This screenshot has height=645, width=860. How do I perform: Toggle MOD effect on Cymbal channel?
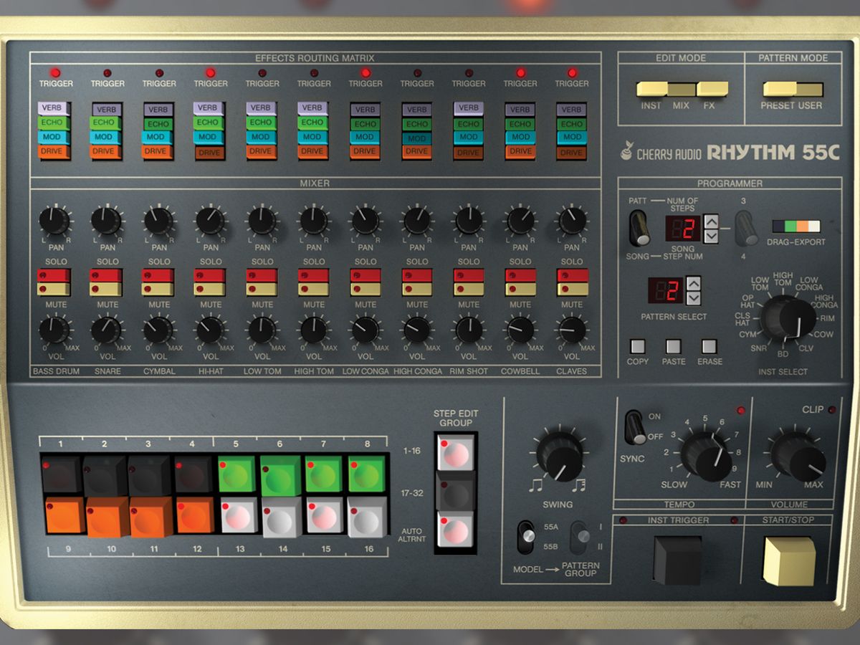(x=158, y=137)
